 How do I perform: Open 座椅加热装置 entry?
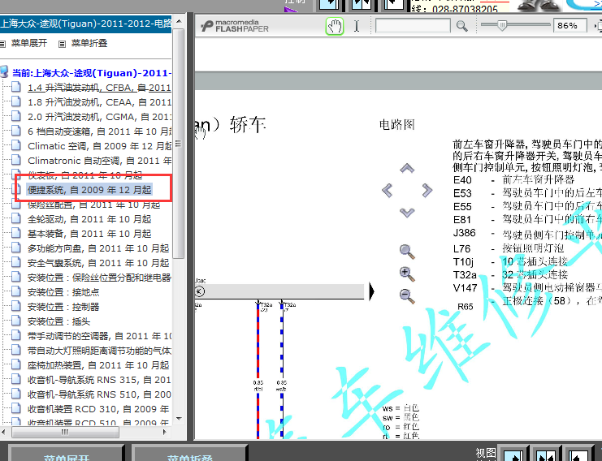coord(98,365)
